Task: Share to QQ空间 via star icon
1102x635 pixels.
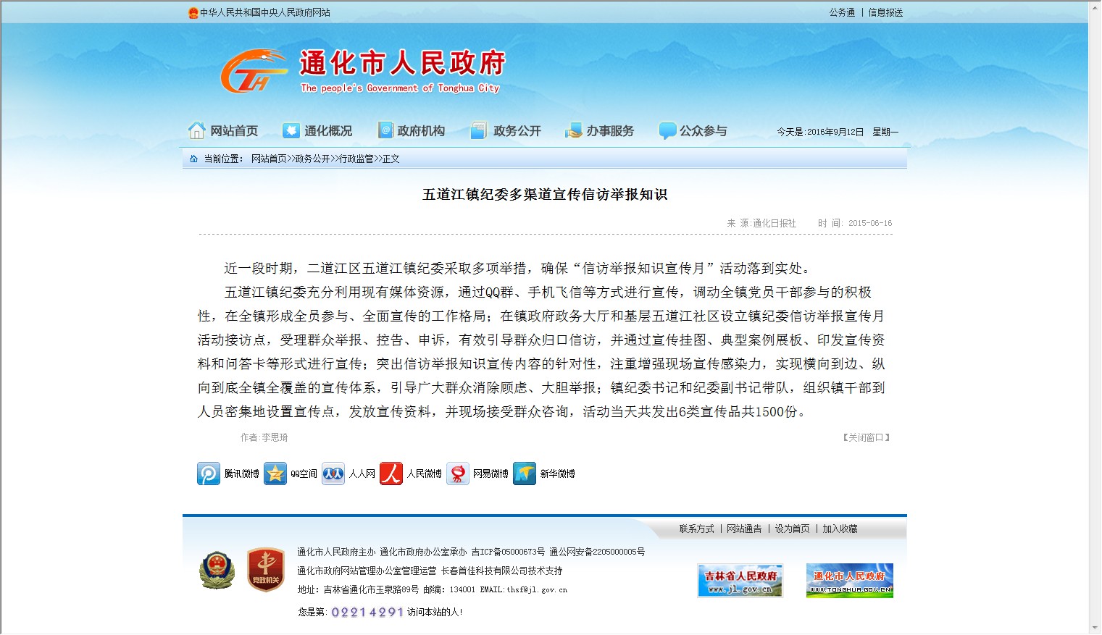Action: coord(275,474)
